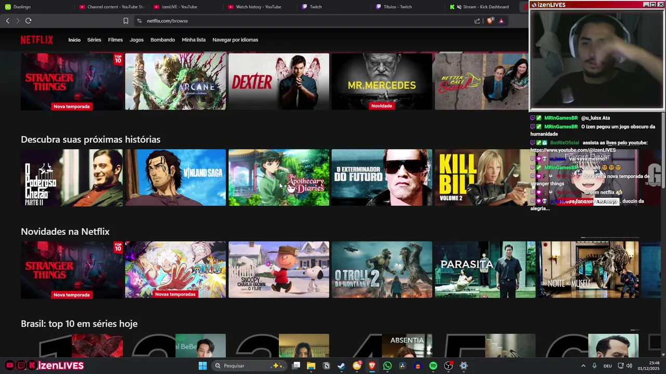Image resolution: width=666 pixels, height=374 pixels.
Task: Open Minha lista in Netflix
Action: tap(194, 40)
